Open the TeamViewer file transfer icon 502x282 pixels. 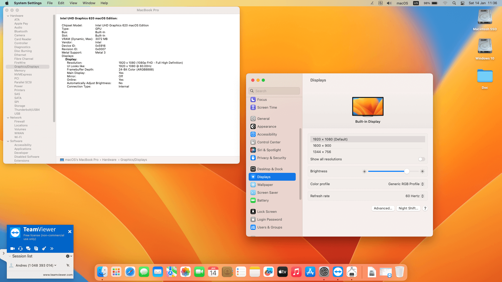(x=36, y=249)
